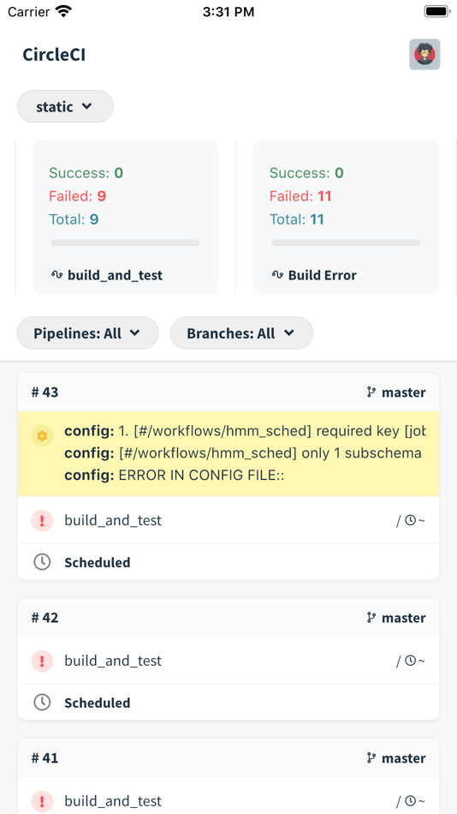This screenshot has width=457, height=814.
Task: Tap the battery status bar icon
Action: [x=436, y=11]
